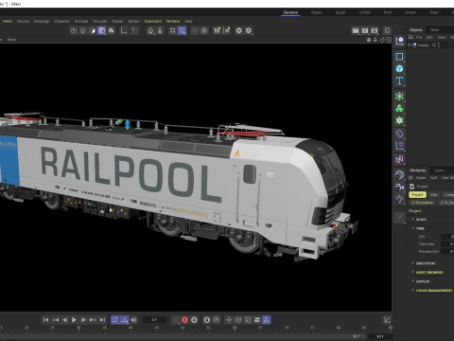Image resolution: width=454 pixels, height=341 pixels.
Task: Select the Project attribute button
Action: (x=417, y=195)
